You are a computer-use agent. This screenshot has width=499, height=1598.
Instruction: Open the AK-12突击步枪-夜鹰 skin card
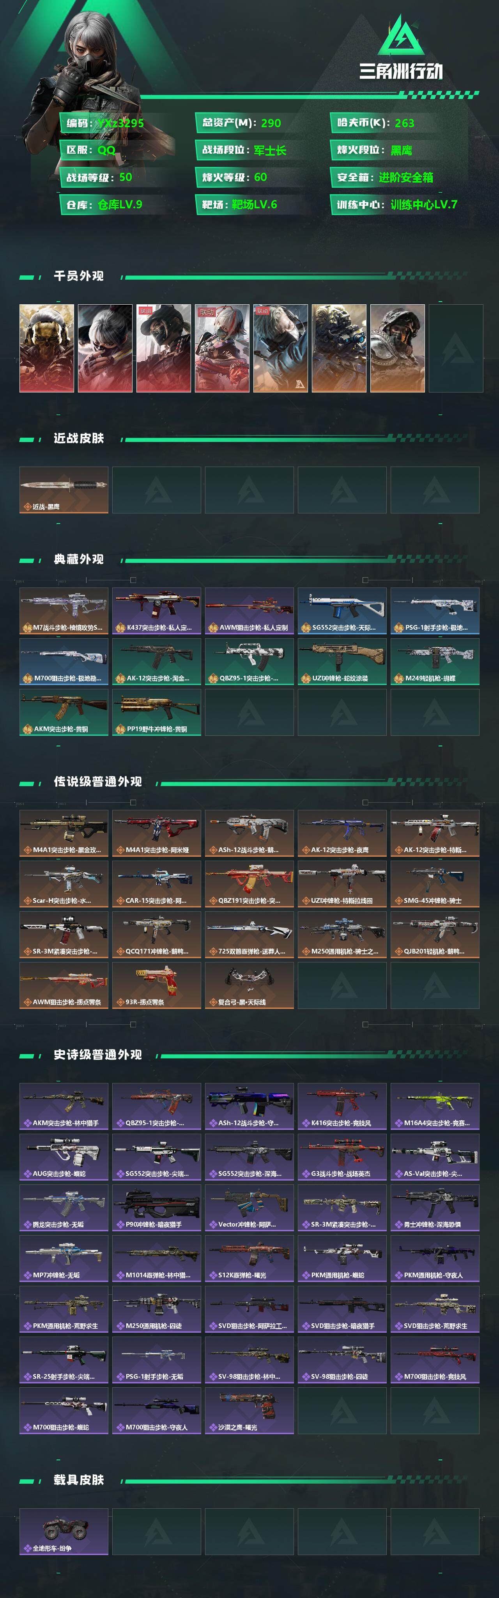[x=342, y=833]
